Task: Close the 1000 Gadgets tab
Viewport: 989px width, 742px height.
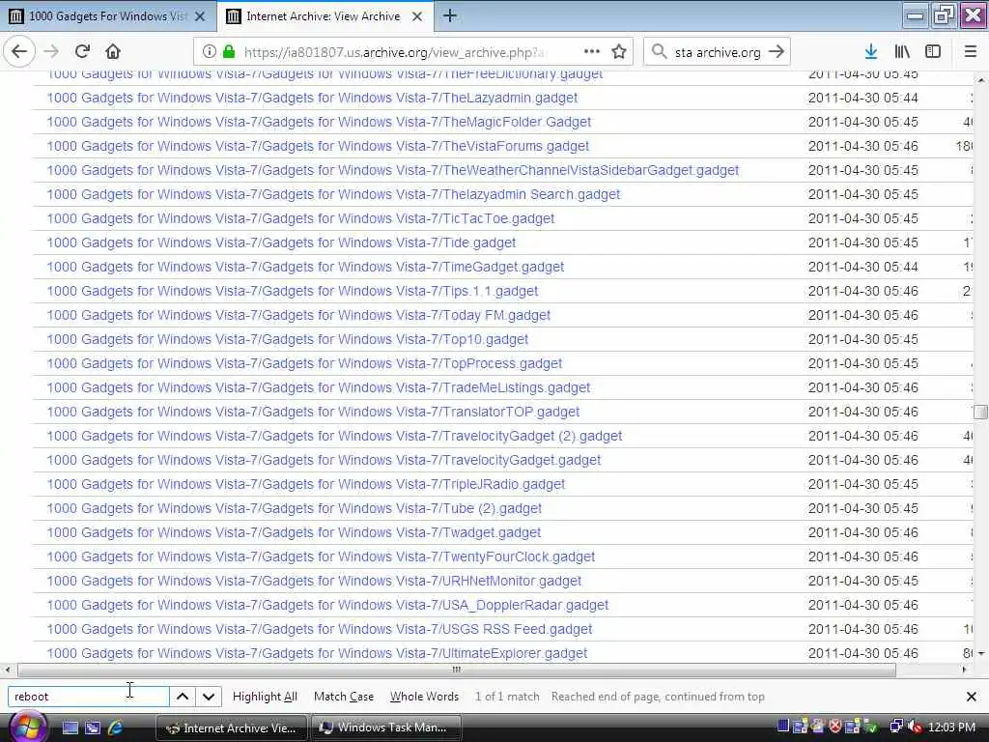Action: (200, 16)
